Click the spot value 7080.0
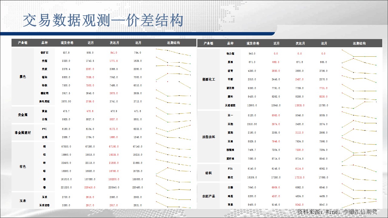388x218 pixels. click(x=252, y=159)
